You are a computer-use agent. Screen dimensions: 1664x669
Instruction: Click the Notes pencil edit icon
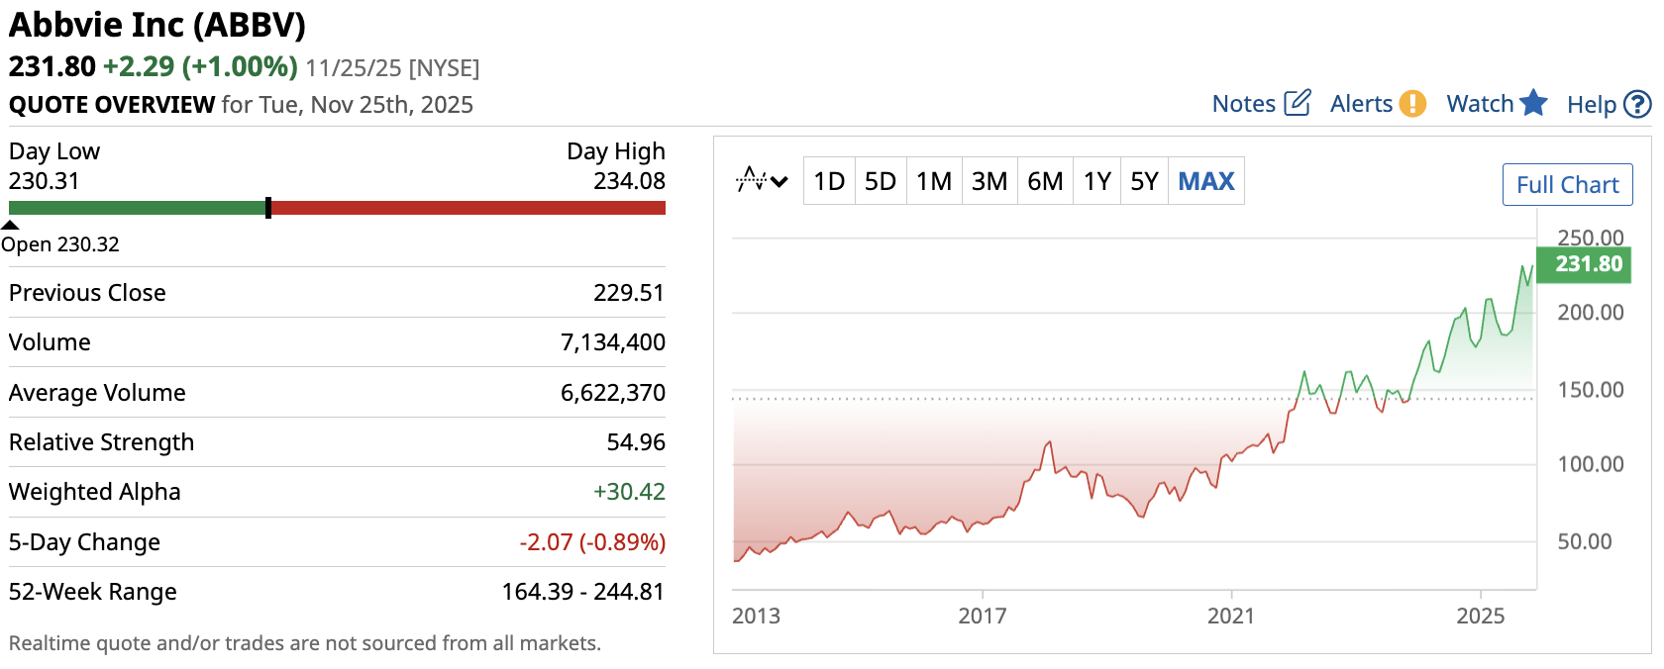pyautogui.click(x=1297, y=103)
